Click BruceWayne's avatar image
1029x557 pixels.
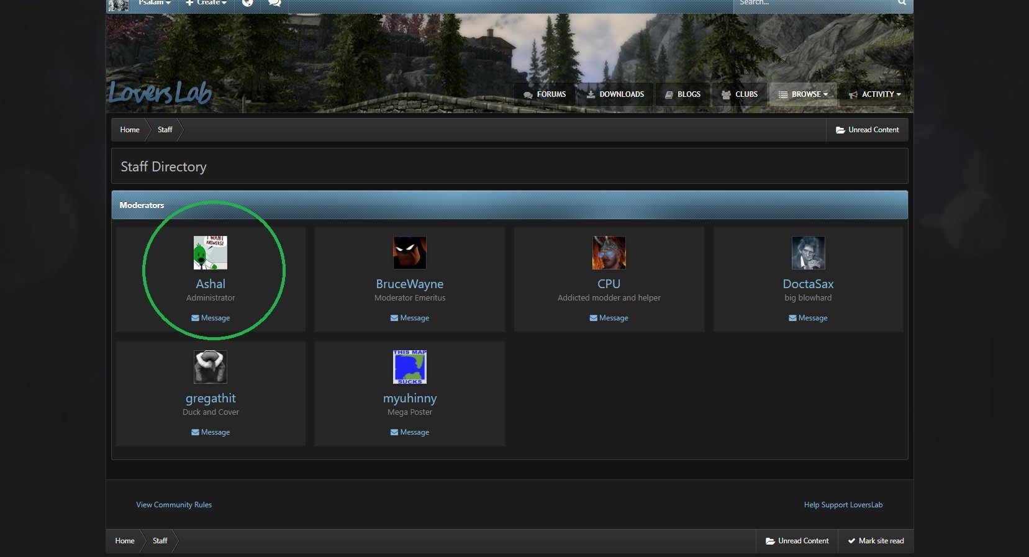point(410,253)
